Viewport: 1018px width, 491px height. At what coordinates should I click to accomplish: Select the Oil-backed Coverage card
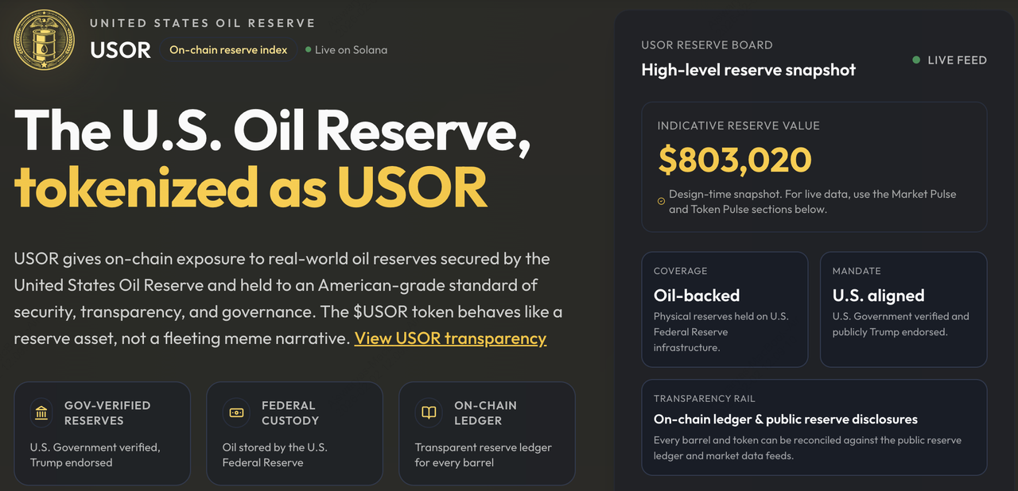[x=725, y=310]
